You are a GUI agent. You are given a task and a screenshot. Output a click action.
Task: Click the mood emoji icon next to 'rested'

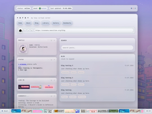pyautogui.click(x=40, y=8)
